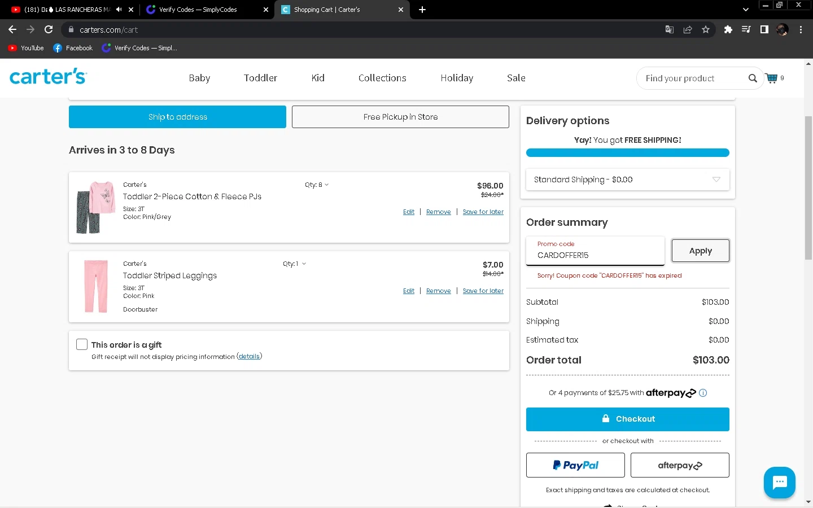This screenshot has height=508, width=813.
Task: Open the tab search chevron
Action: pos(745,10)
